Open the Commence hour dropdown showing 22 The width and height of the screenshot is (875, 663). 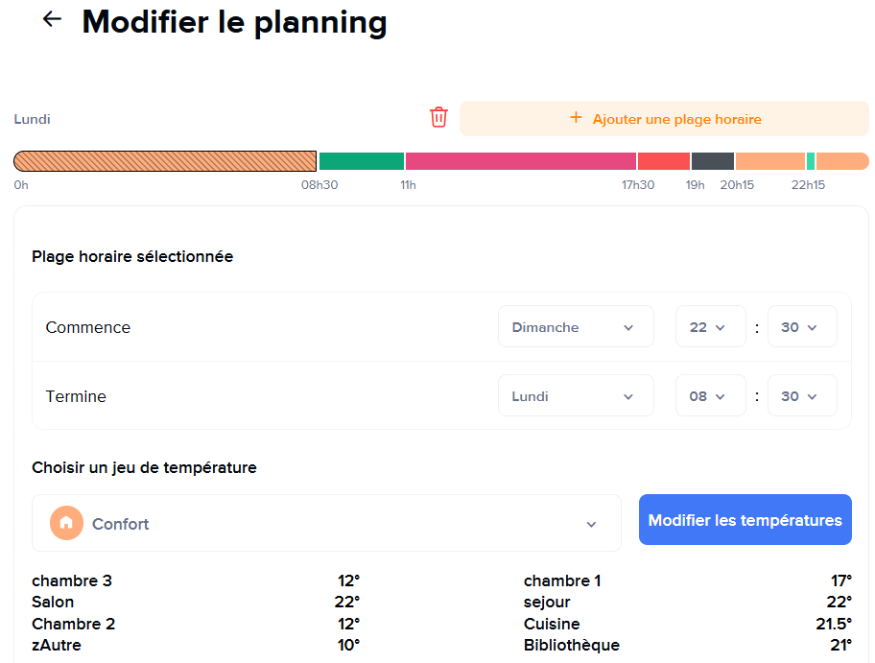pyautogui.click(x=710, y=327)
